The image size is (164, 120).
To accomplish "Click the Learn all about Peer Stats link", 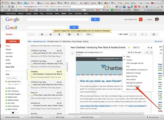I will click(95, 106).
